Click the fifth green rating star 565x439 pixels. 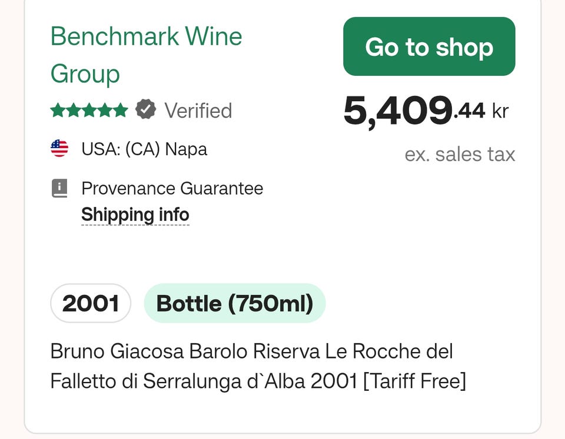click(x=120, y=110)
